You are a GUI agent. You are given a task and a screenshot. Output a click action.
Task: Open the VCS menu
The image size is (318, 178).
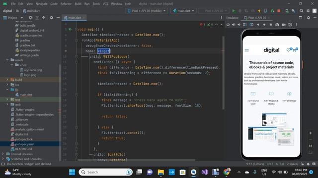[105, 3]
